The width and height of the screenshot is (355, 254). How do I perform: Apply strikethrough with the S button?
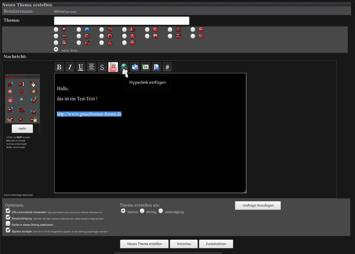(x=102, y=67)
